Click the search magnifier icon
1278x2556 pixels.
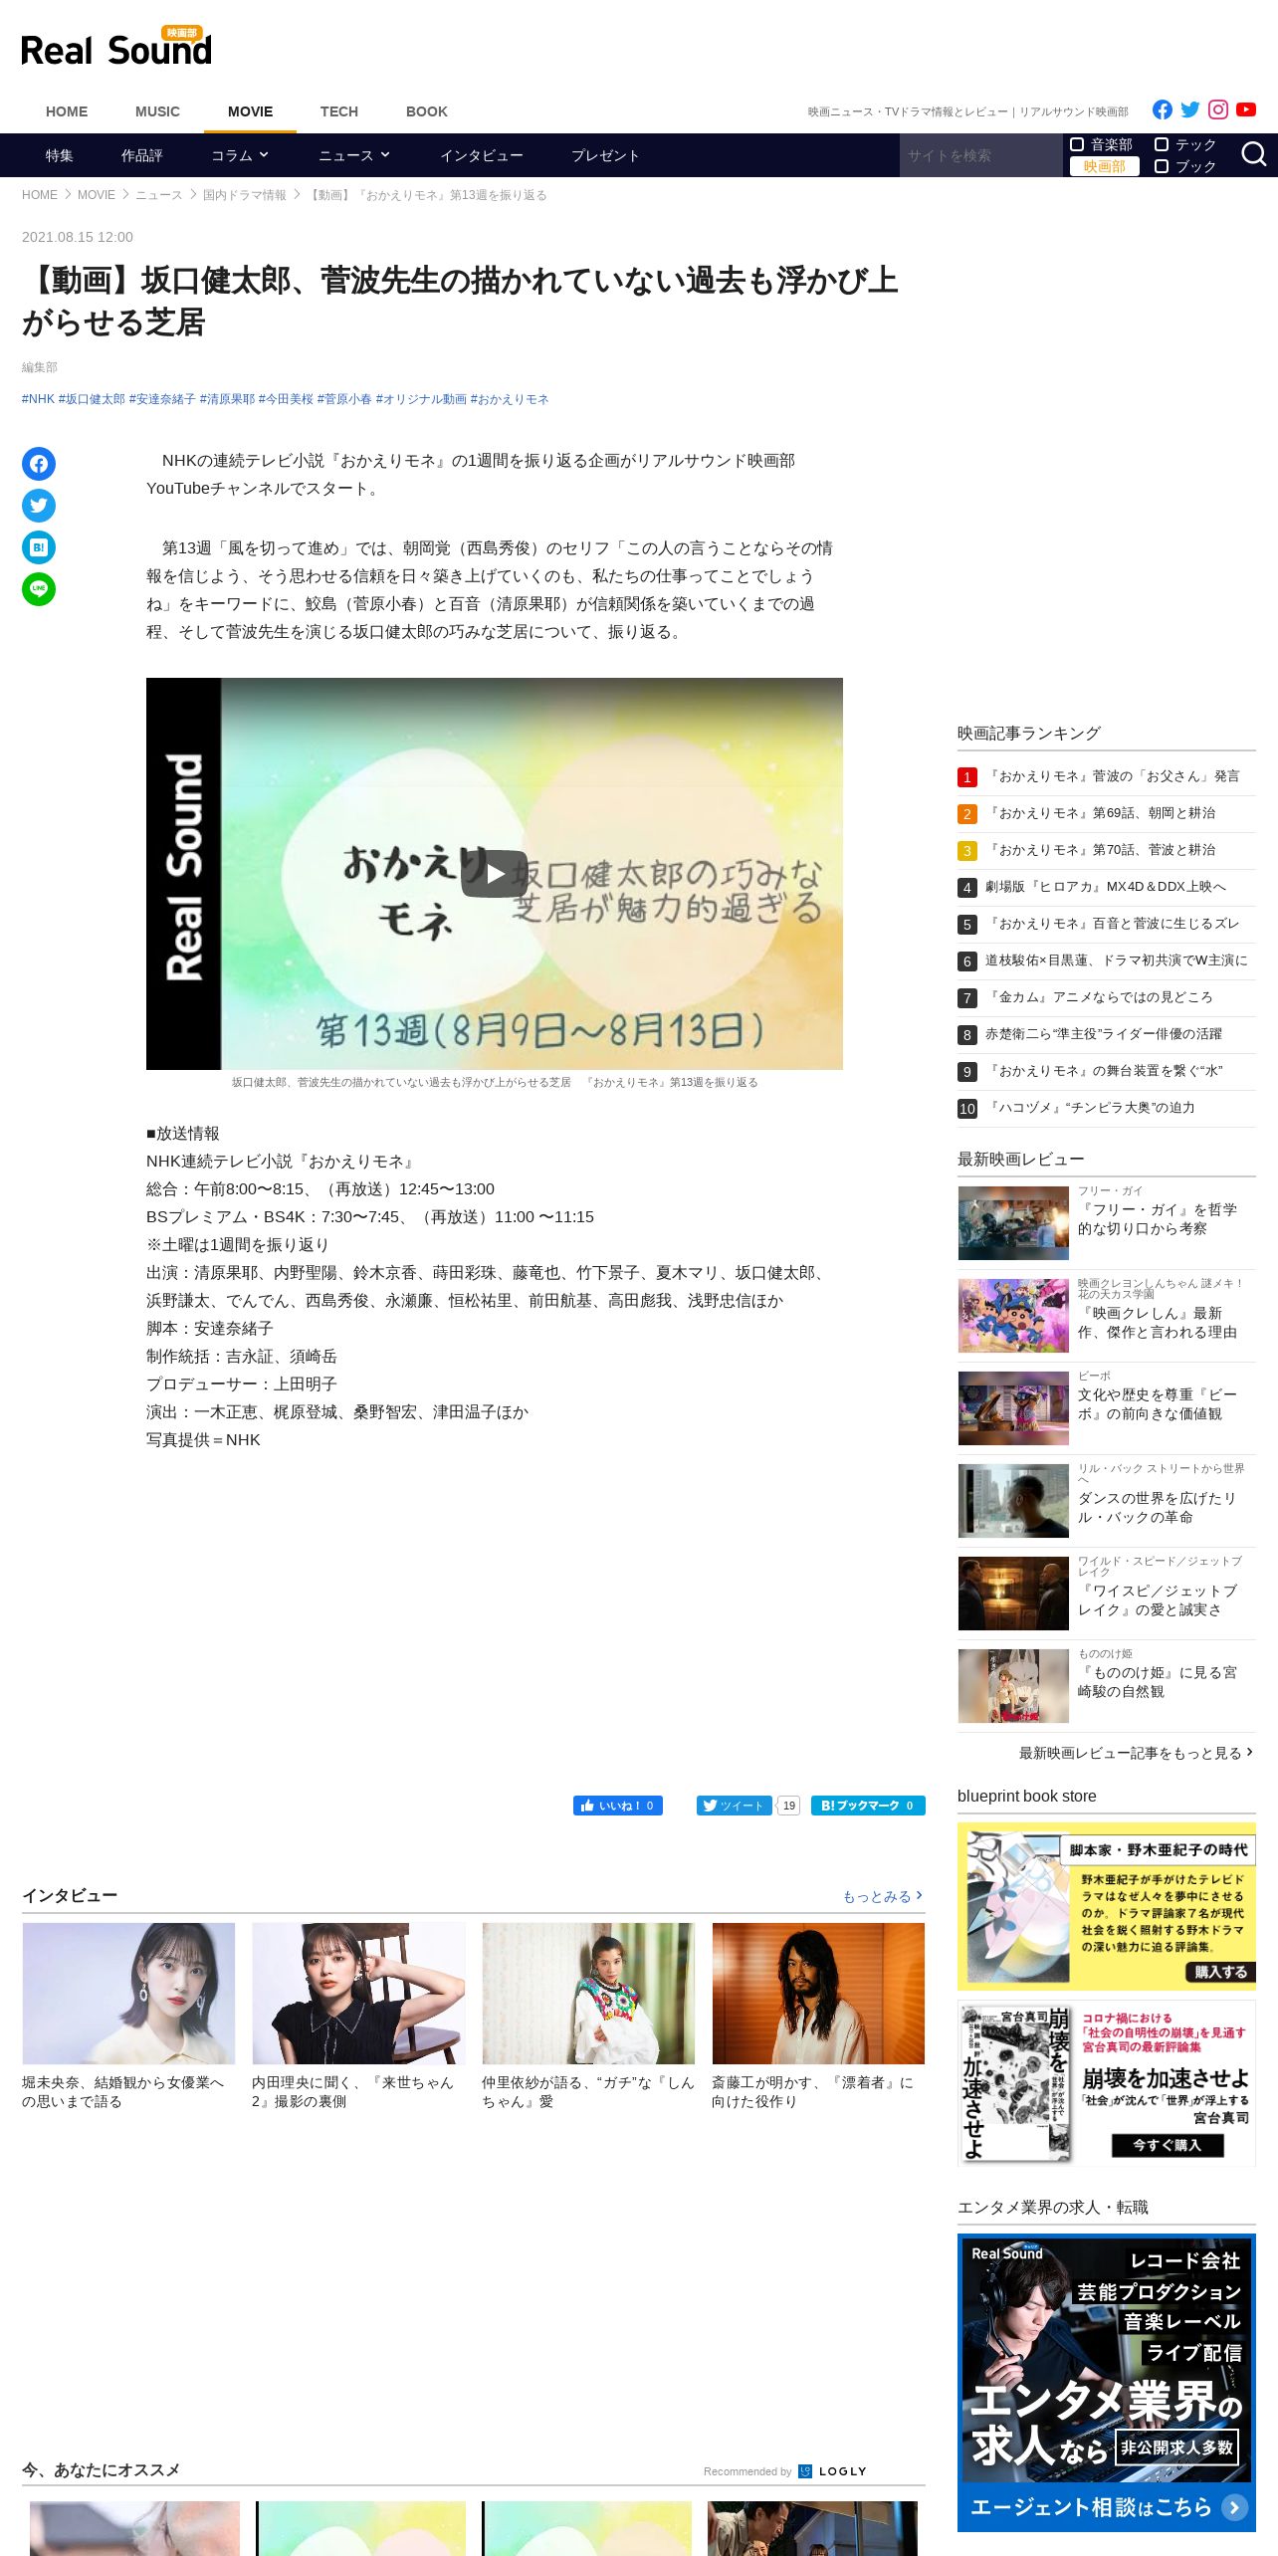point(1253,154)
